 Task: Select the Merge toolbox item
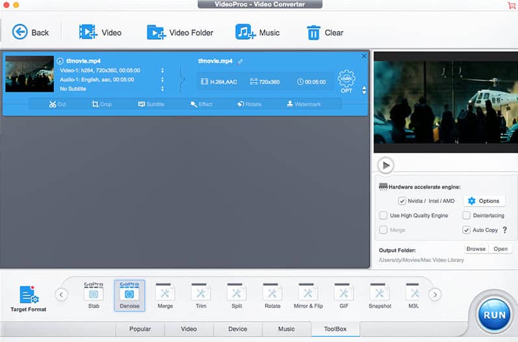[x=165, y=295]
